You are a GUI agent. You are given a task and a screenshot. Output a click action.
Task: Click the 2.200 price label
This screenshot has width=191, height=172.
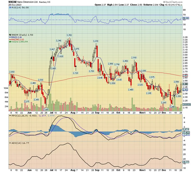pos(172,107)
